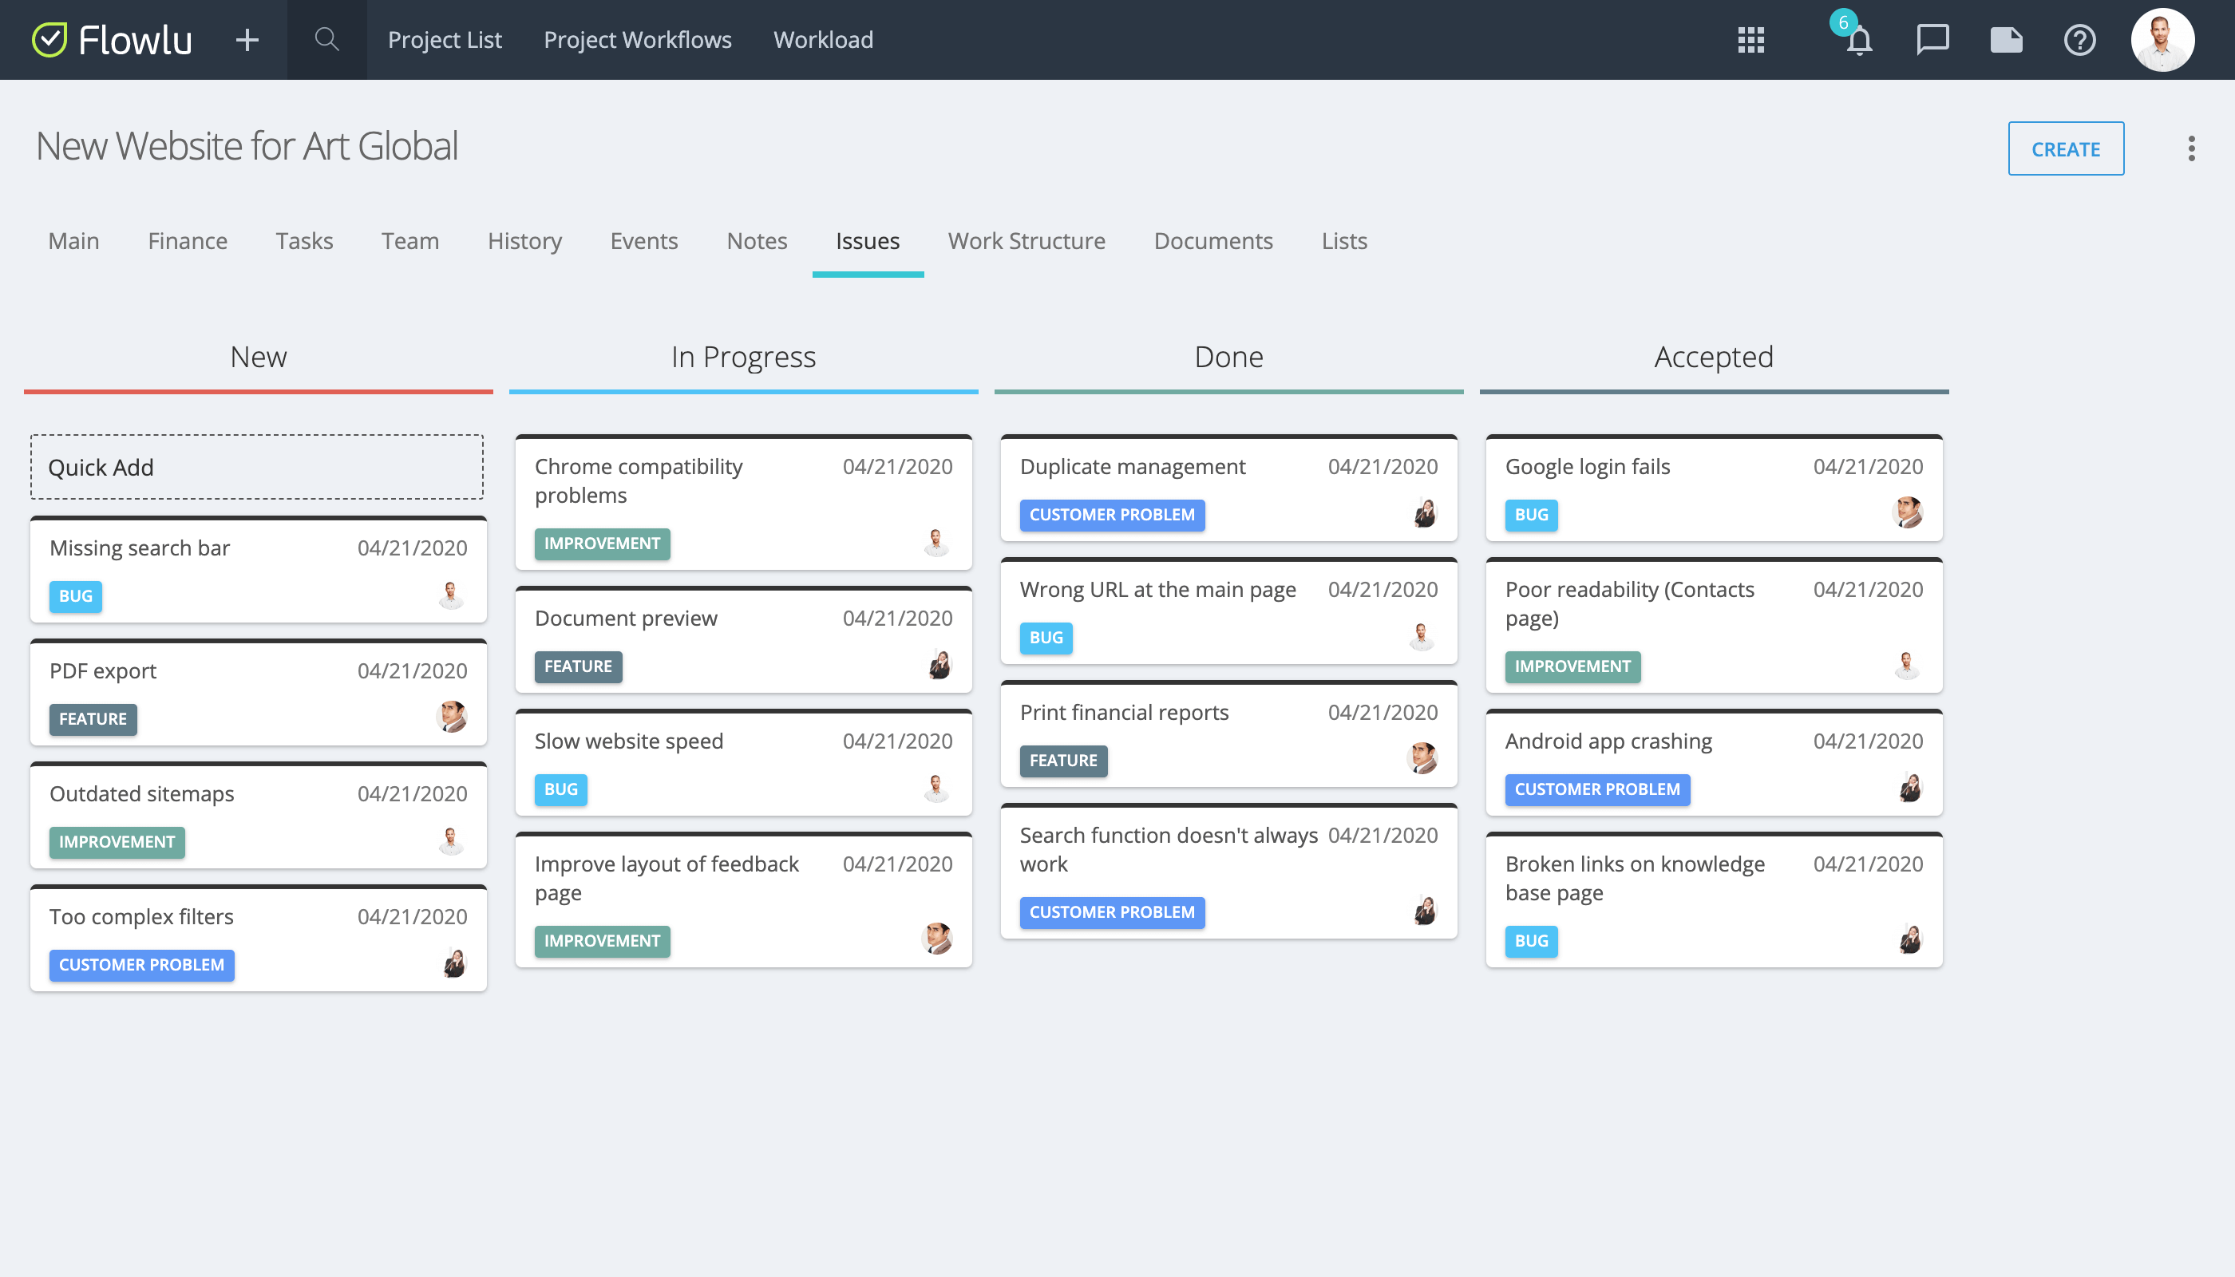Open Project Workflows in the navigation

point(638,39)
